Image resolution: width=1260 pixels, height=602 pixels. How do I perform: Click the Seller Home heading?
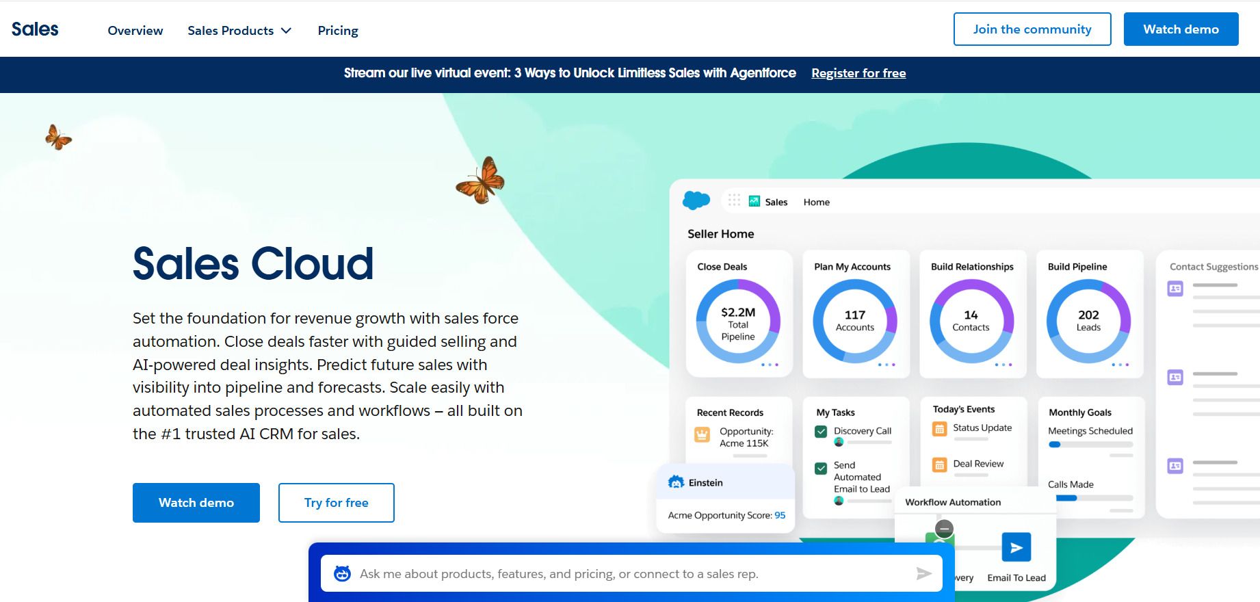[x=721, y=234]
